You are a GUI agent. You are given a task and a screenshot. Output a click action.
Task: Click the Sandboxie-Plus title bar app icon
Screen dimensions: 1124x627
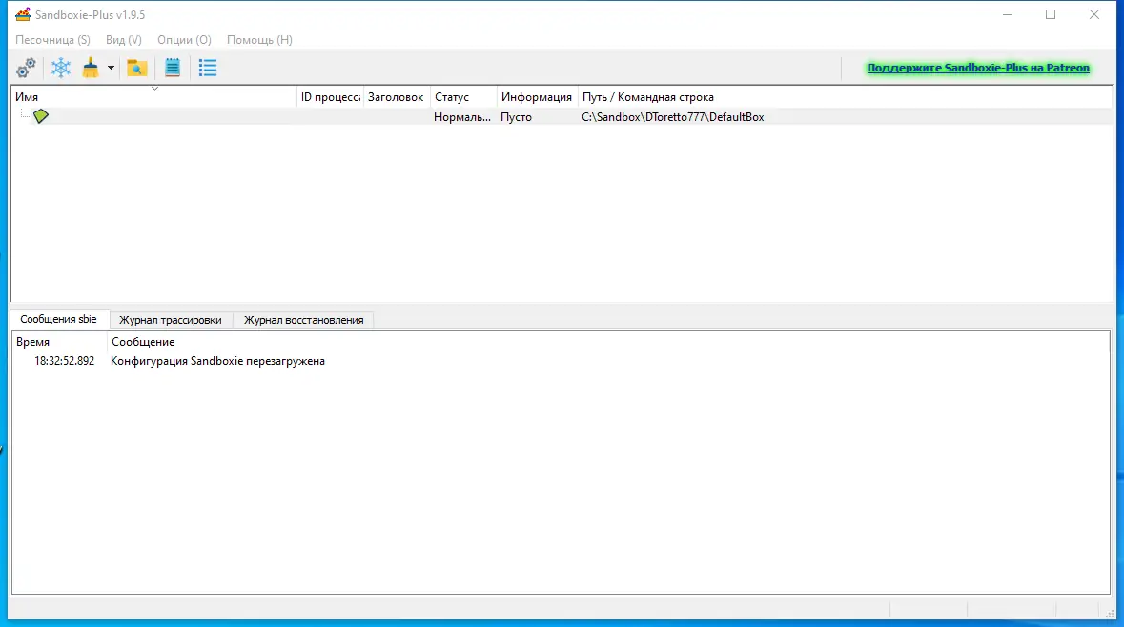click(x=23, y=14)
